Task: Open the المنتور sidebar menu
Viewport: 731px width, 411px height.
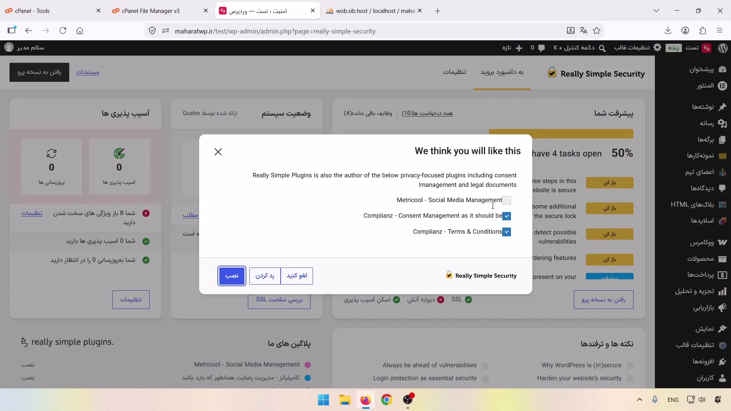Action: (x=711, y=86)
